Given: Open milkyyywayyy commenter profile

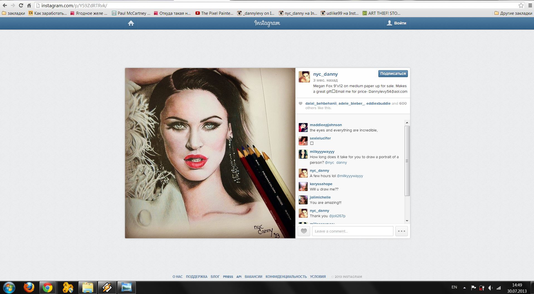Looking at the screenshot, I should pos(322,152).
